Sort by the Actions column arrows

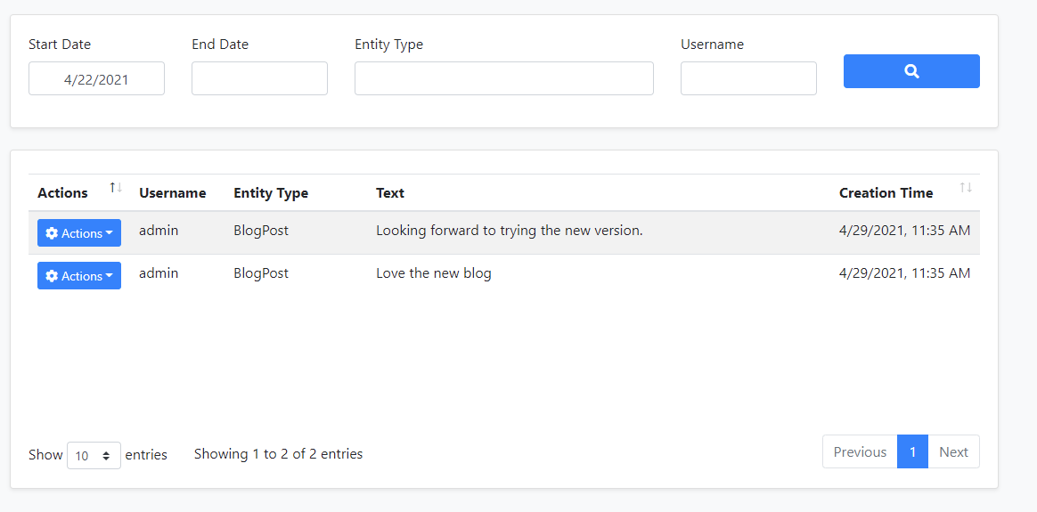116,188
